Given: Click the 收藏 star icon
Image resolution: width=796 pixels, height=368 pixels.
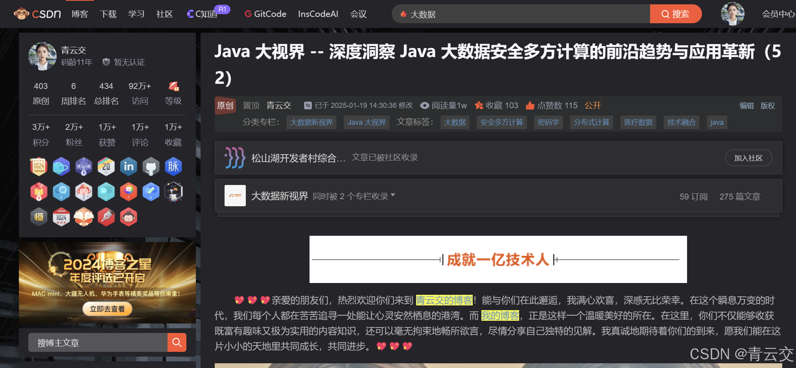Looking at the screenshot, I should (x=479, y=105).
